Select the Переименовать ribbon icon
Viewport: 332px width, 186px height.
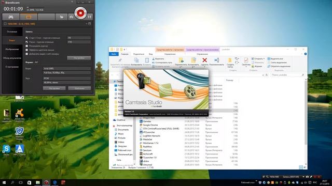[x=216, y=61]
